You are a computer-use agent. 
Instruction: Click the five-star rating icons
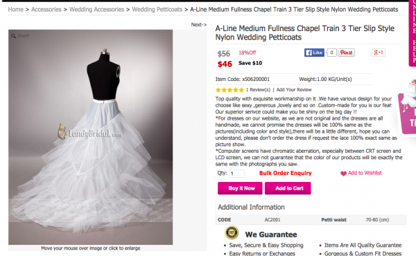(229, 90)
